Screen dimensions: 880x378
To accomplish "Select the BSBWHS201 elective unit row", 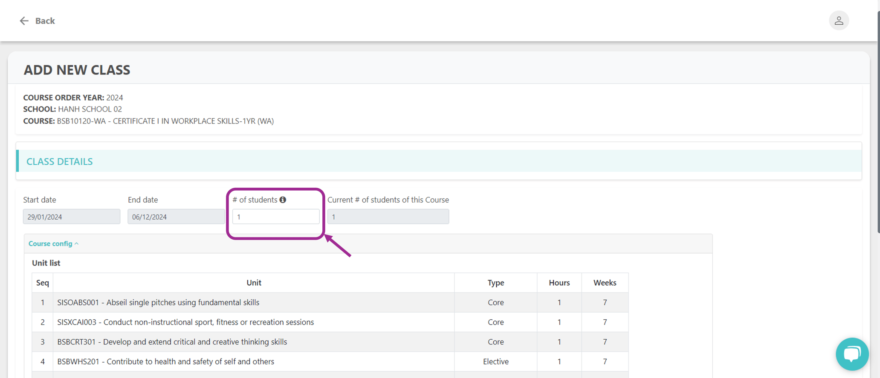I will (x=330, y=361).
